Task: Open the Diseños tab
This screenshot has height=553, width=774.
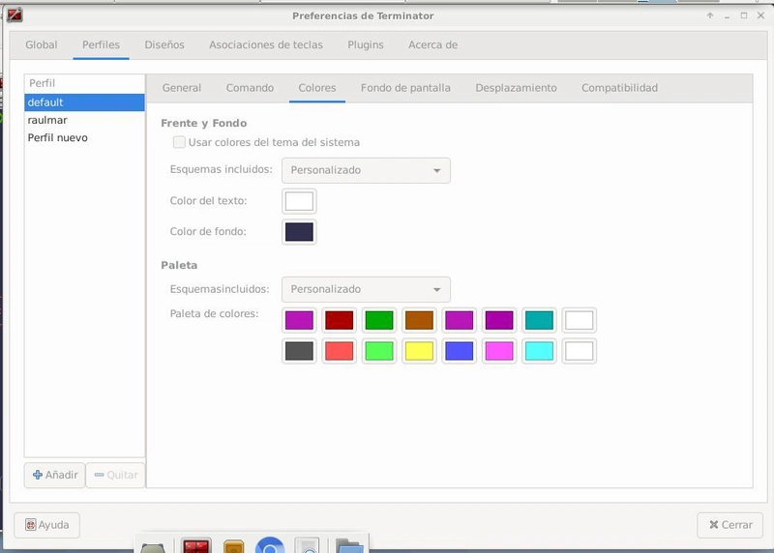Action: (164, 44)
